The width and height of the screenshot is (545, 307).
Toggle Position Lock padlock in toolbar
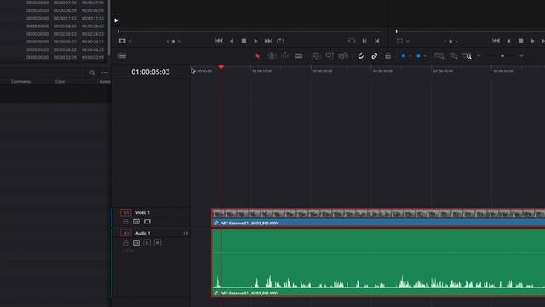point(388,56)
